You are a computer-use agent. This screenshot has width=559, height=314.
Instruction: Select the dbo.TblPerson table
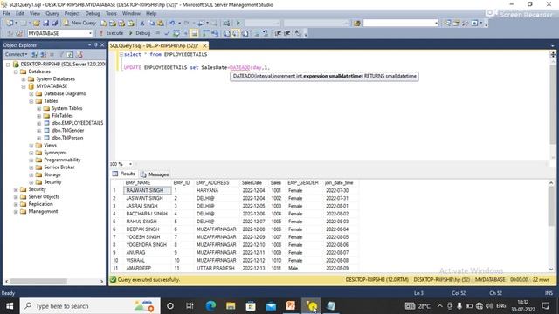click(x=67, y=138)
